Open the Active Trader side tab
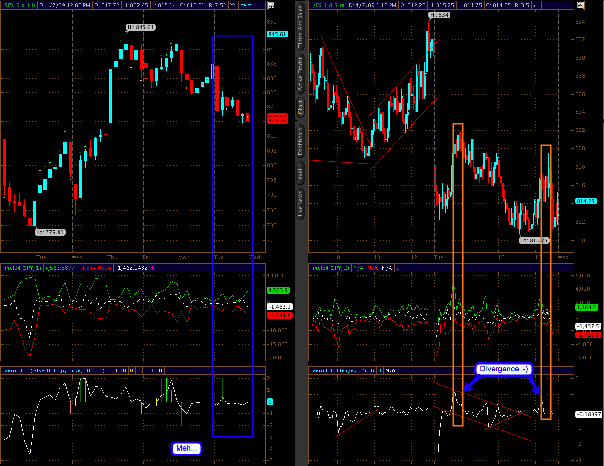604x466 pixels. [300, 73]
